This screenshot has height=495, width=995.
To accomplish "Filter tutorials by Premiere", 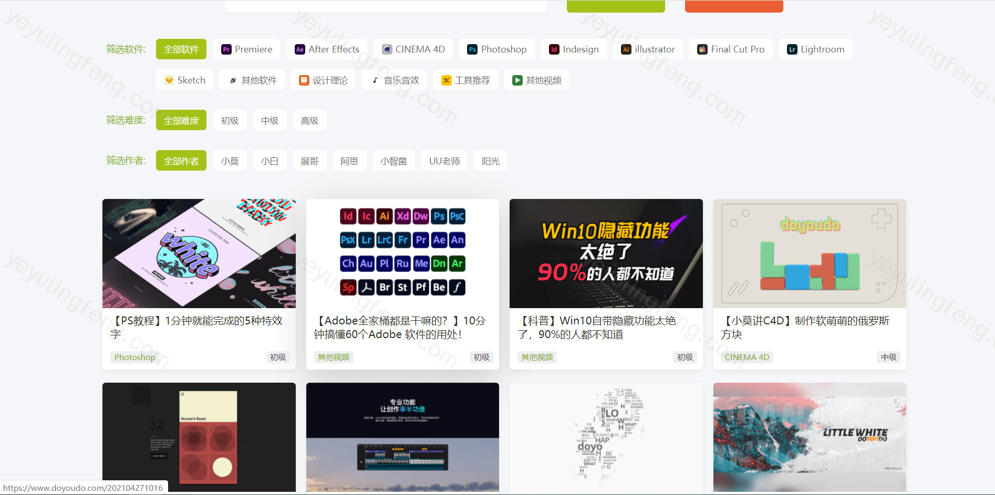I will [x=247, y=49].
